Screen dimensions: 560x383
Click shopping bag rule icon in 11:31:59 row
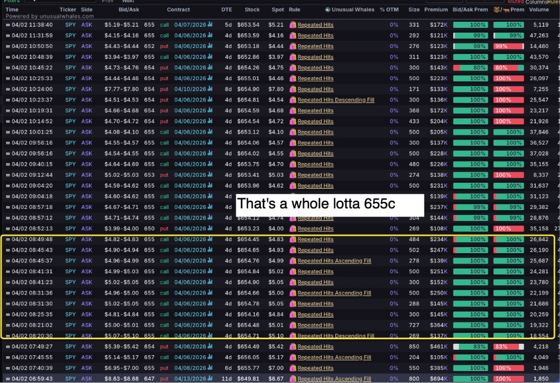pos(293,35)
